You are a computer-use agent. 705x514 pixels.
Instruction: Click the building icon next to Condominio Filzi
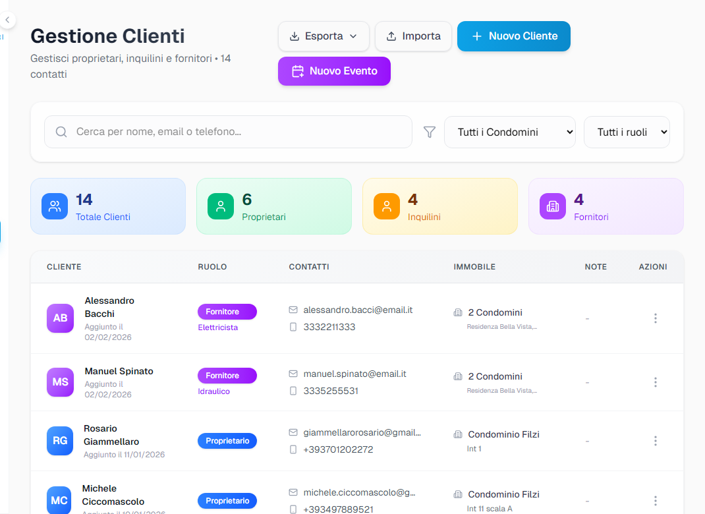[x=458, y=435]
